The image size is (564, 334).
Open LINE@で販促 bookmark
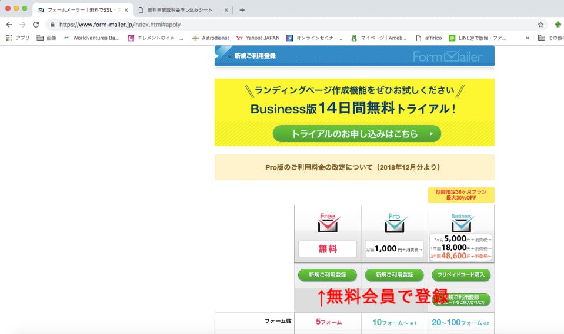pyautogui.click(x=478, y=38)
